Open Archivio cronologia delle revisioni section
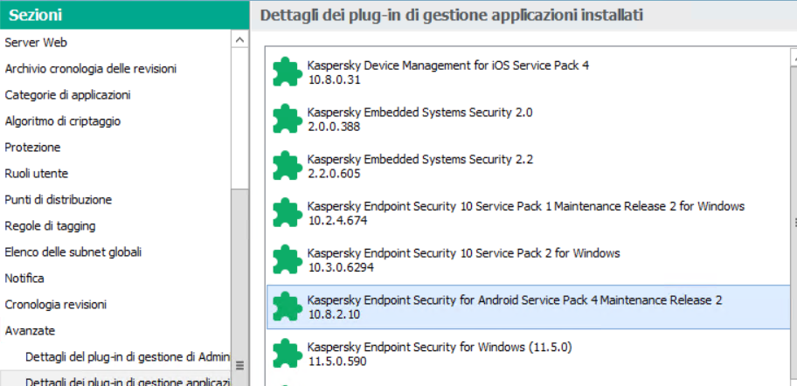The width and height of the screenshot is (797, 386). click(91, 68)
